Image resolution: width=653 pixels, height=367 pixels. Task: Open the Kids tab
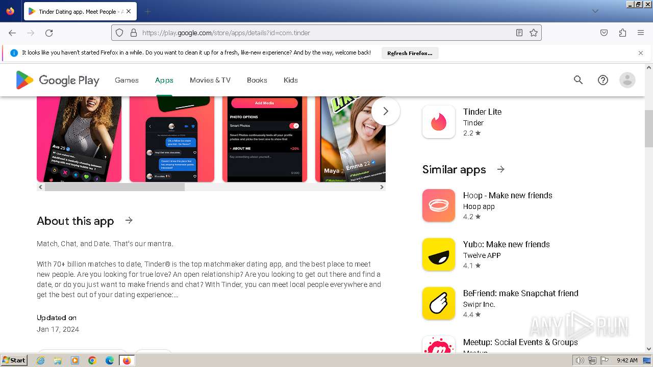click(291, 80)
